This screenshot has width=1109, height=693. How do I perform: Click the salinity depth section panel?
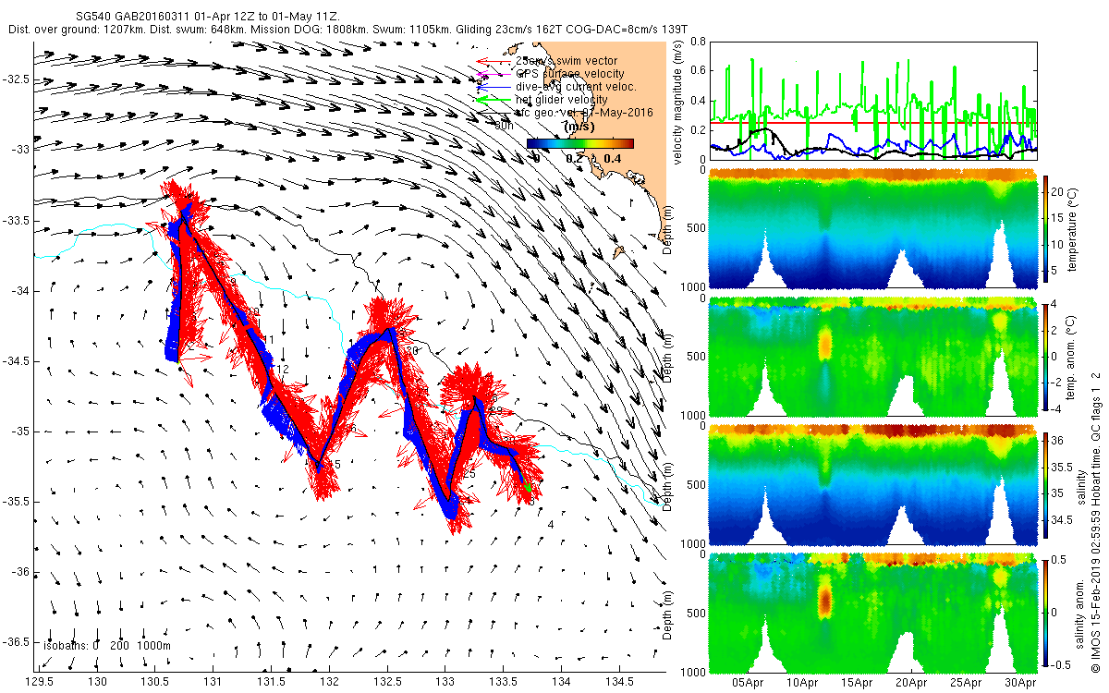[x=872, y=484]
